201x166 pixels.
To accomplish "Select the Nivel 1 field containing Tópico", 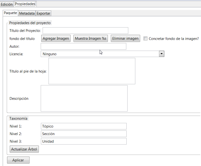I will pos(83,126).
